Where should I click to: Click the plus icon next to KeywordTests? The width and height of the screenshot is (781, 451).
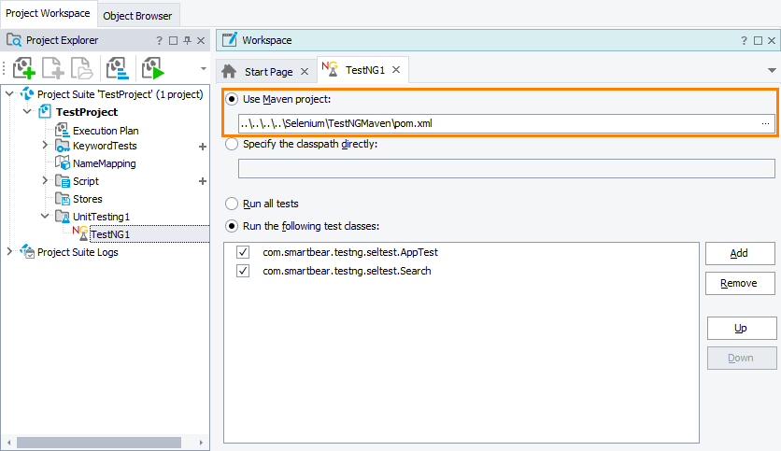(x=202, y=147)
